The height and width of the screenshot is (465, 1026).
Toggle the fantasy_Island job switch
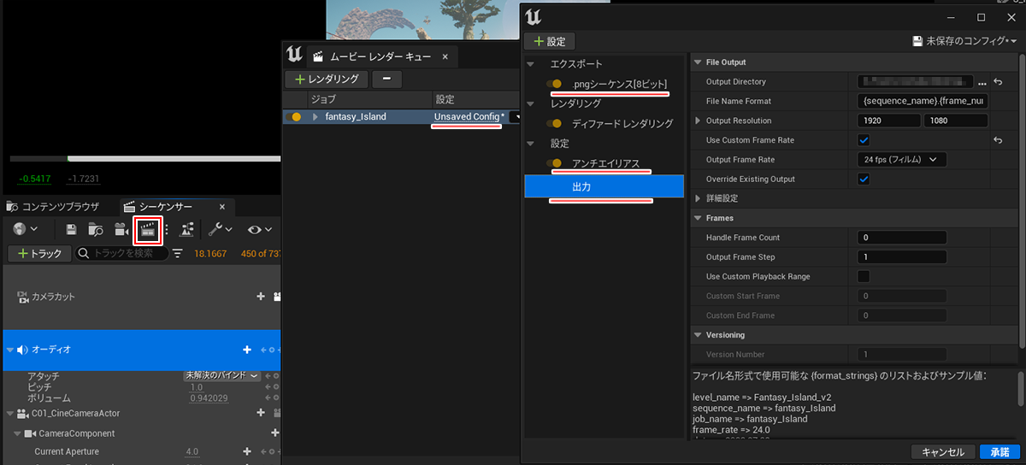[297, 116]
